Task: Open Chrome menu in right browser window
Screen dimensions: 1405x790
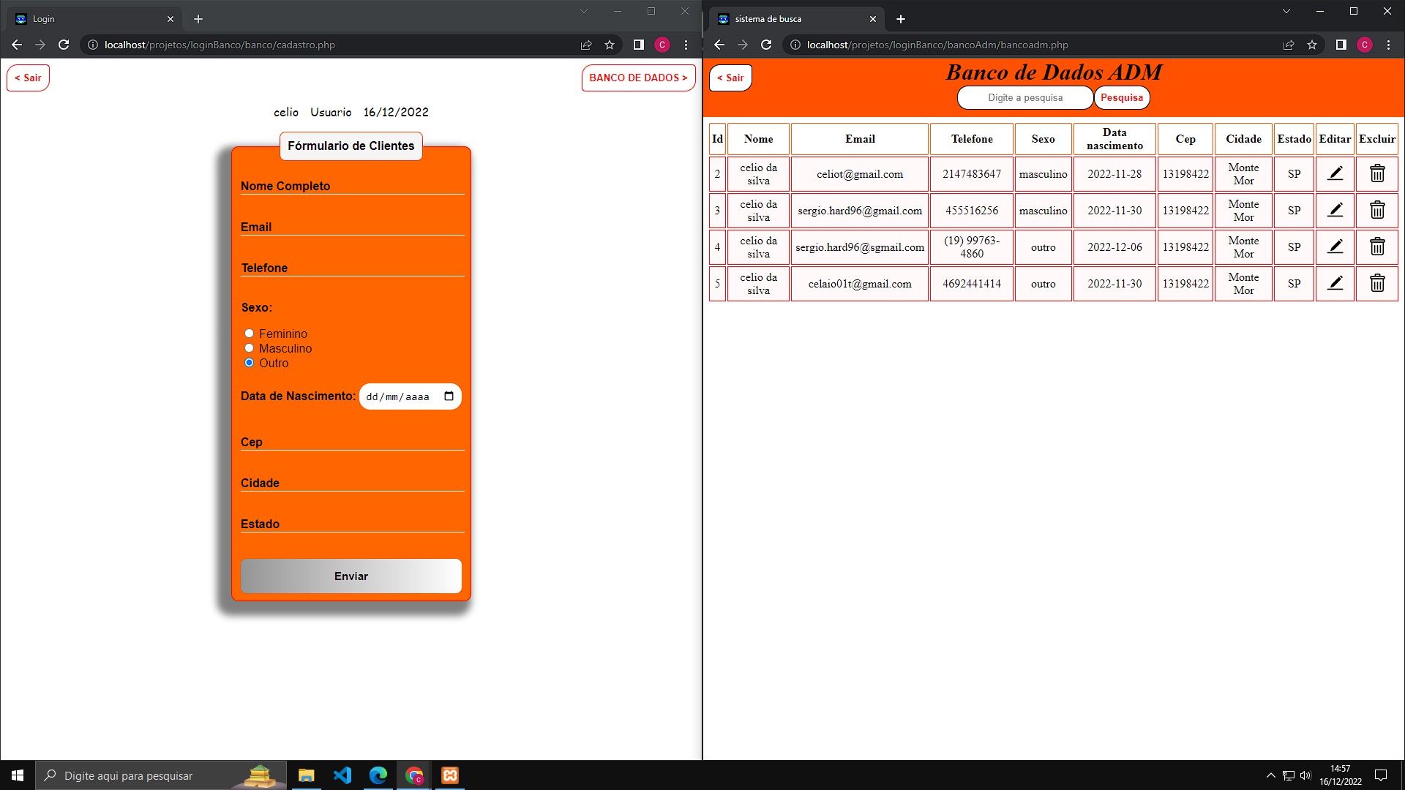Action: [1388, 45]
